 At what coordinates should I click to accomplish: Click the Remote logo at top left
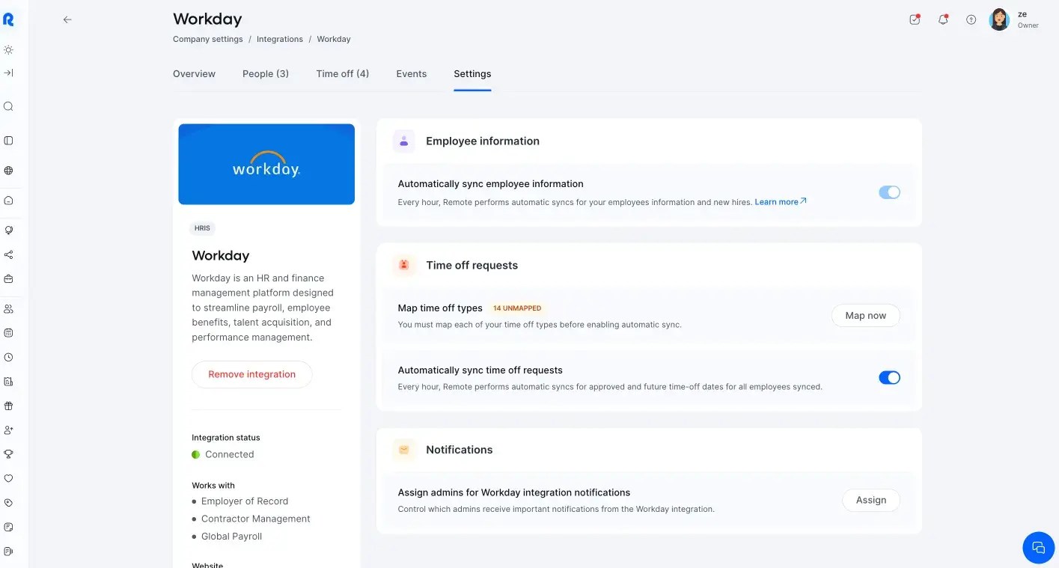8,19
